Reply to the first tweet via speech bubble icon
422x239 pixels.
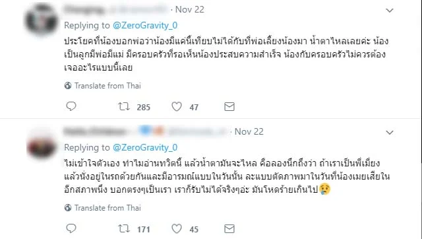[x=71, y=106]
